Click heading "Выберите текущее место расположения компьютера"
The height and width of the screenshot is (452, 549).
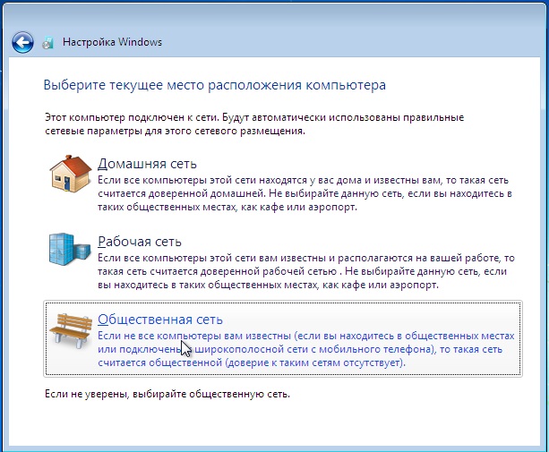pyautogui.click(x=214, y=87)
